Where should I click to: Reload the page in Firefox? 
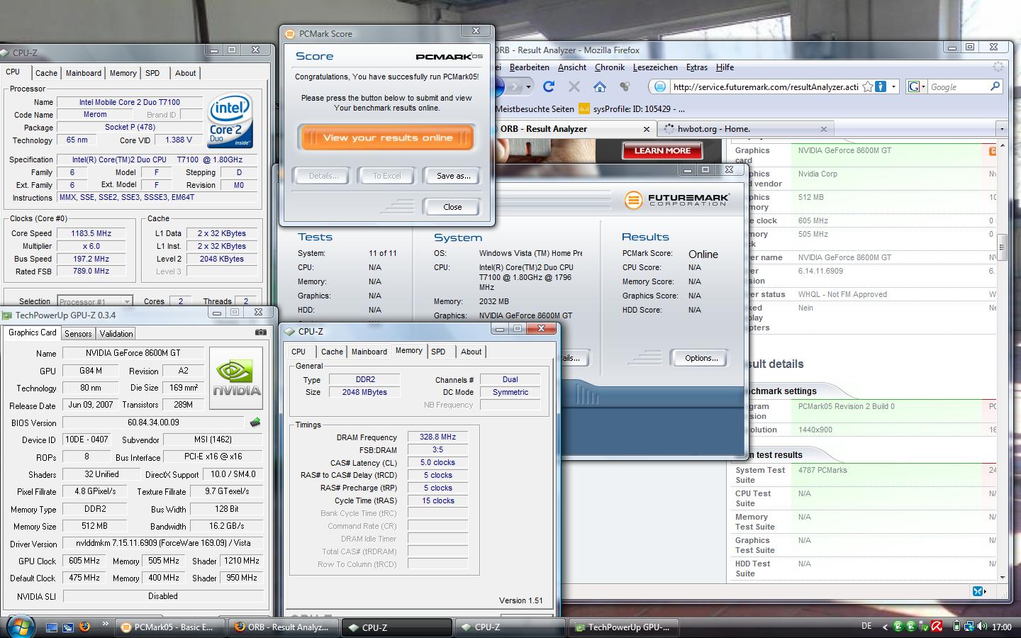coord(548,86)
